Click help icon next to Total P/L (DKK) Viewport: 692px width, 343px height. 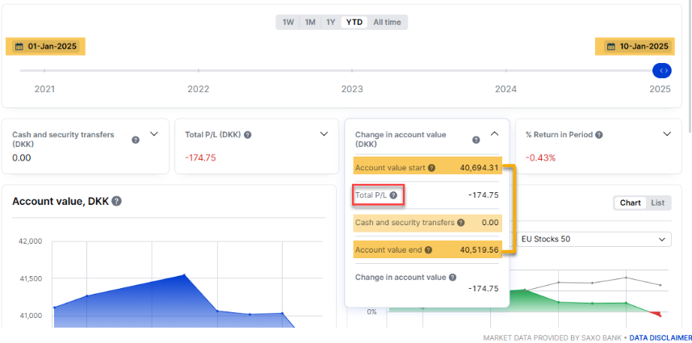(247, 135)
